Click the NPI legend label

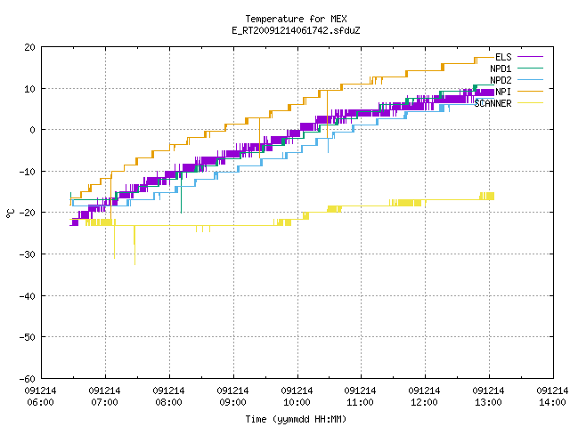503,92
